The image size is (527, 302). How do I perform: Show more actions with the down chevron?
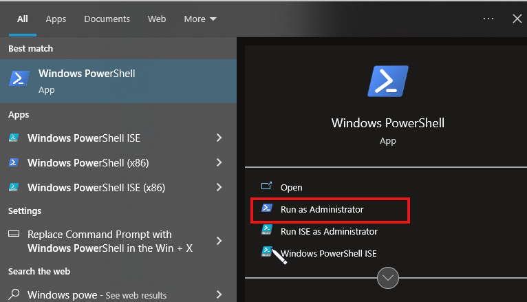tap(388, 278)
